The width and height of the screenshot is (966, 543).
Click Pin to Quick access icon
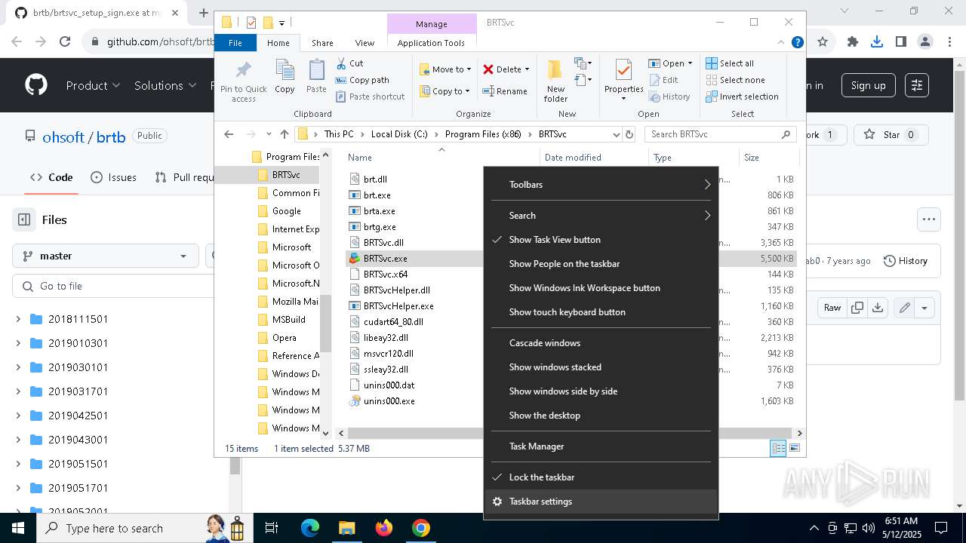[x=244, y=81]
